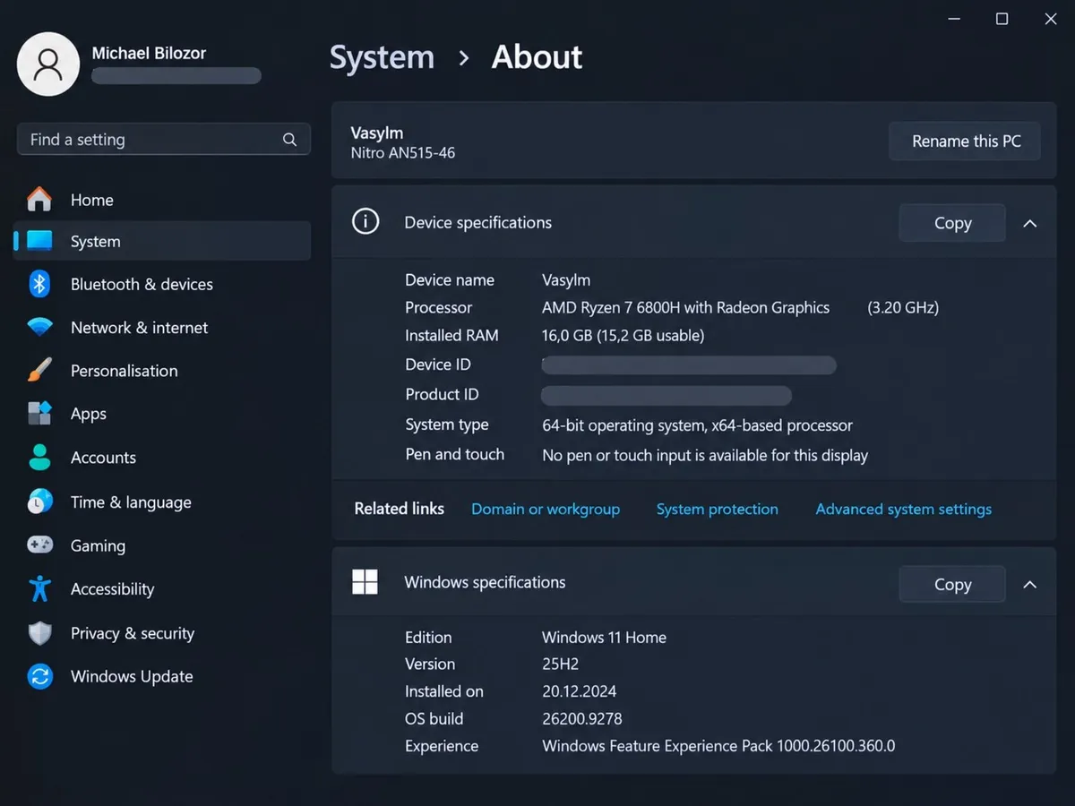This screenshot has width=1075, height=806.
Task: Click the Apps icon in sidebar
Action: (x=39, y=413)
